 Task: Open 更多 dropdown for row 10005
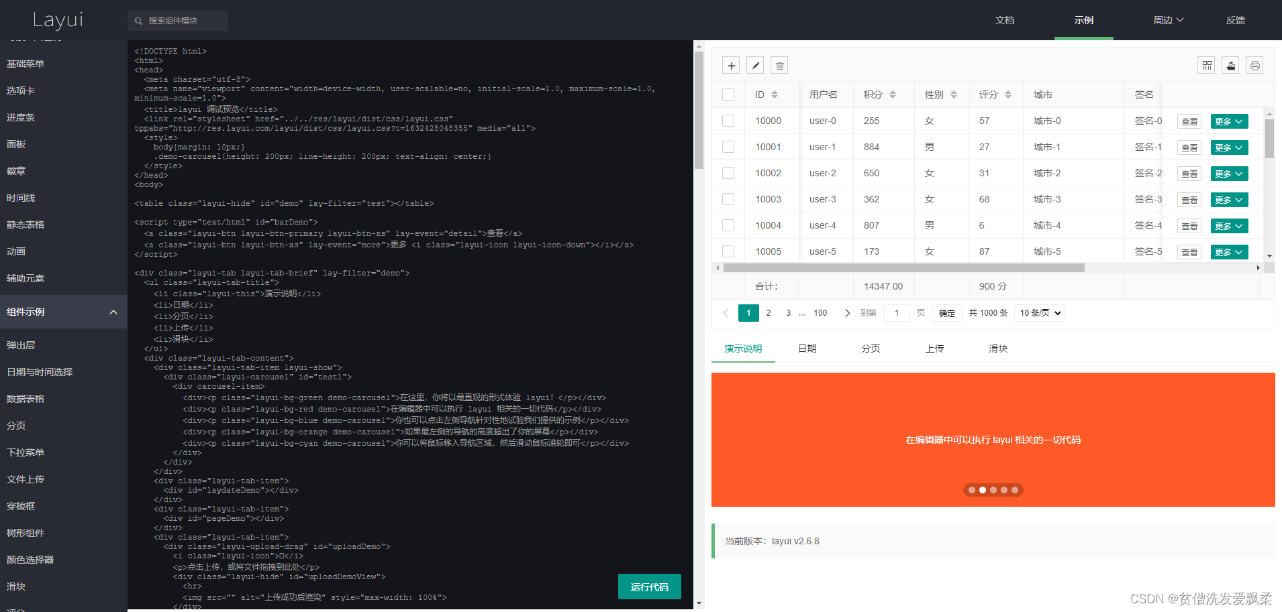pyautogui.click(x=1229, y=252)
